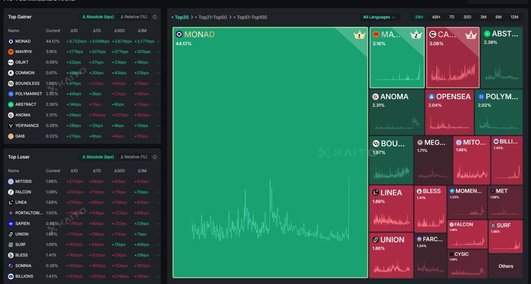Click the MITOSIS icon in Top Loser list
The image size is (531, 284).
[x=11, y=181]
